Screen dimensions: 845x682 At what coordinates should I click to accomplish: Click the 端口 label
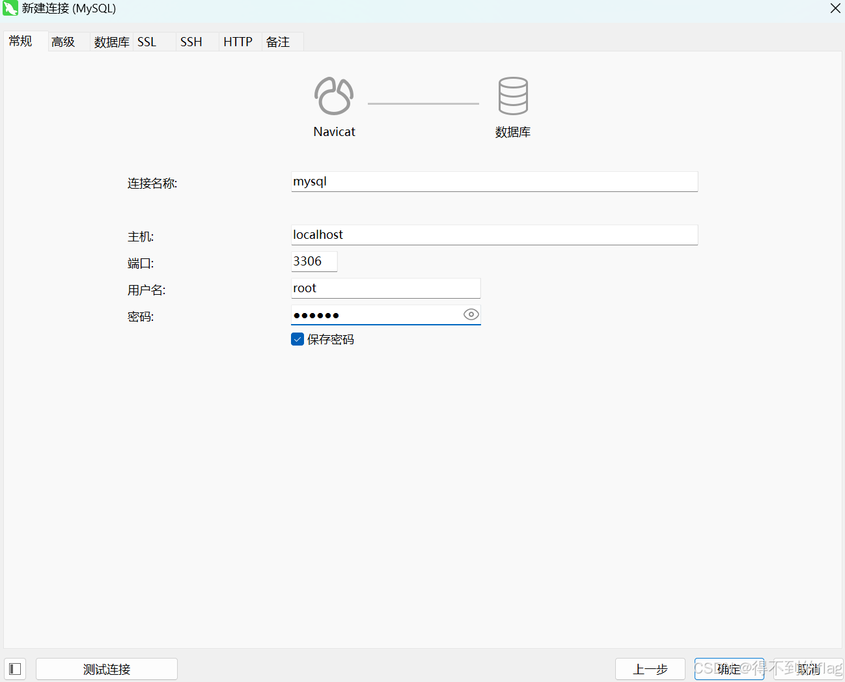coord(141,264)
